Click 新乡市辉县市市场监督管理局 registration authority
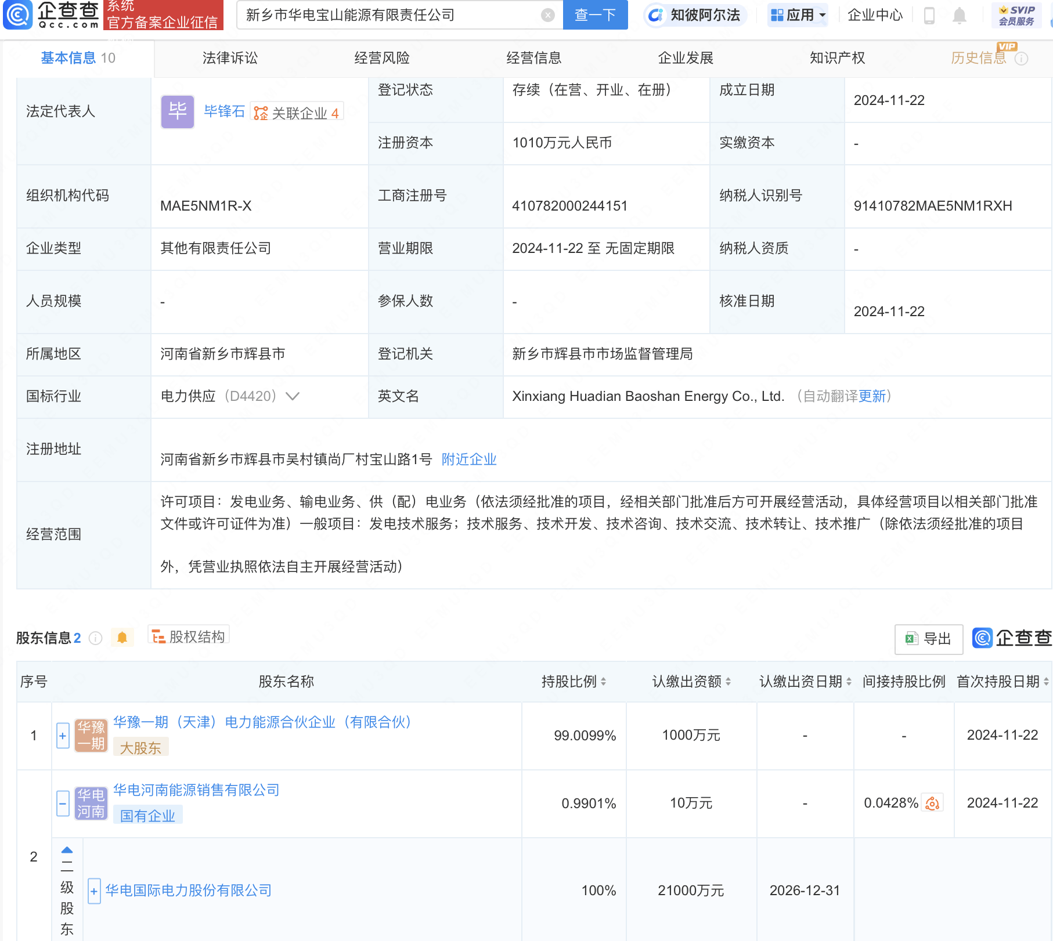 click(x=603, y=354)
